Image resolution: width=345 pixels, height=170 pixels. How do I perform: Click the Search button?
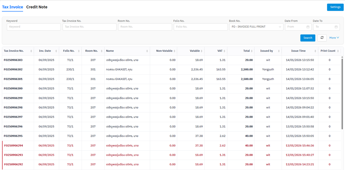pyautogui.click(x=307, y=38)
